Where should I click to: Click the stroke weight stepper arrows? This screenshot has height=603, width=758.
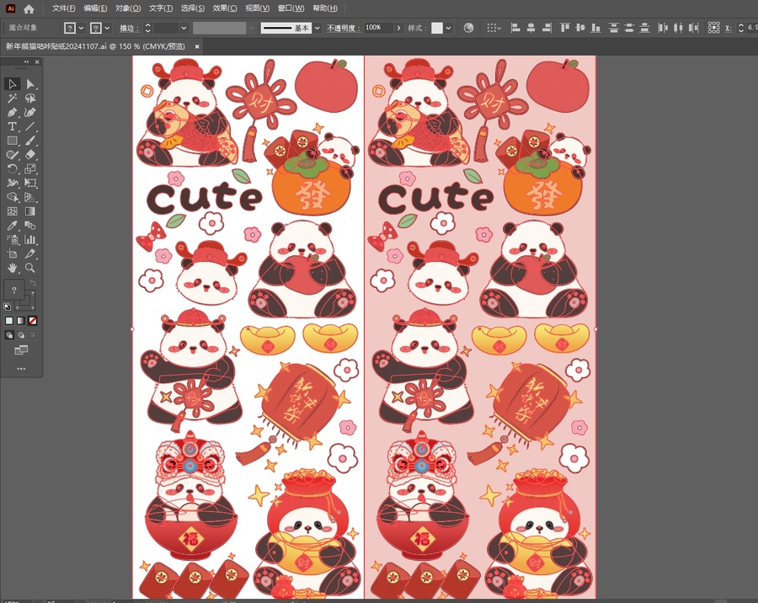[148, 28]
